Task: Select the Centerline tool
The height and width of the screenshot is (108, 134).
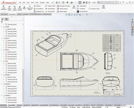Action: (x=81, y=9)
